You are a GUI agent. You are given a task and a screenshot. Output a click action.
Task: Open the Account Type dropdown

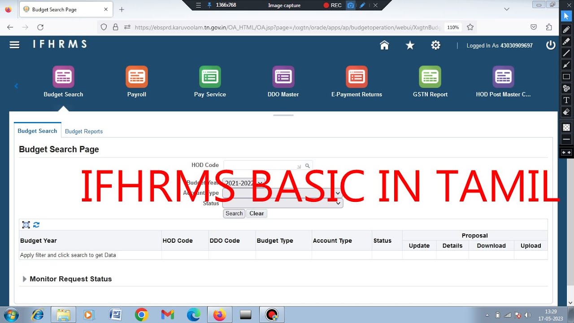[x=283, y=193]
